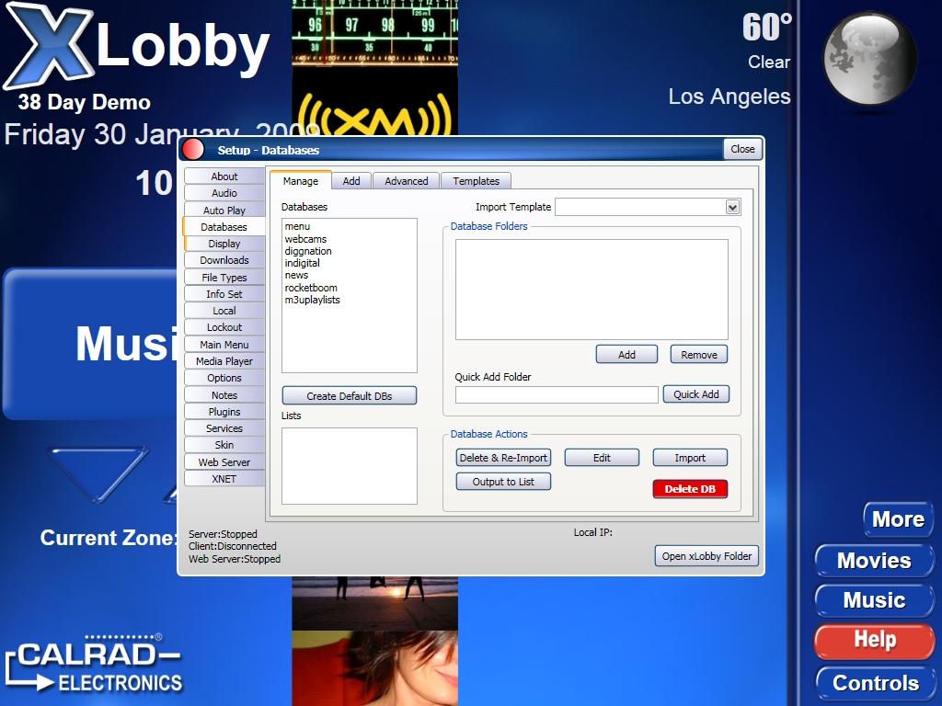Viewport: 942px width, 706px height.
Task: Click the Movies button on main screen
Action: click(x=874, y=560)
